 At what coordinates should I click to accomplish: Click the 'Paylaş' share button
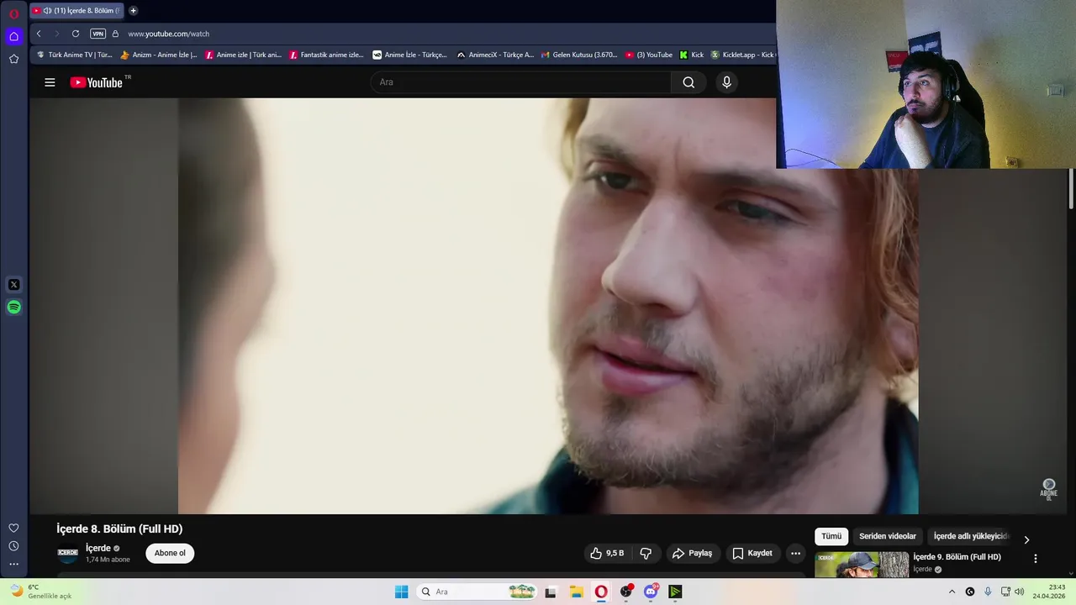pos(692,553)
